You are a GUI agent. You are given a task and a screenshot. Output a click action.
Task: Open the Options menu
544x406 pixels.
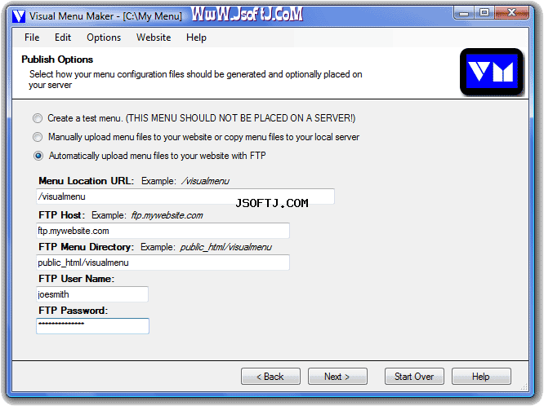104,38
